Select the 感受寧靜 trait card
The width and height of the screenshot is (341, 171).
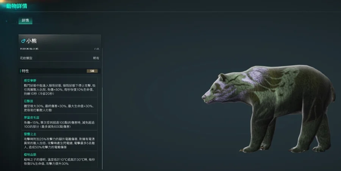pos(59,87)
